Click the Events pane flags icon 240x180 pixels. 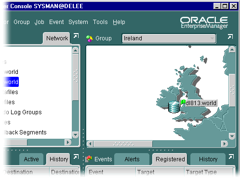(x=89, y=159)
